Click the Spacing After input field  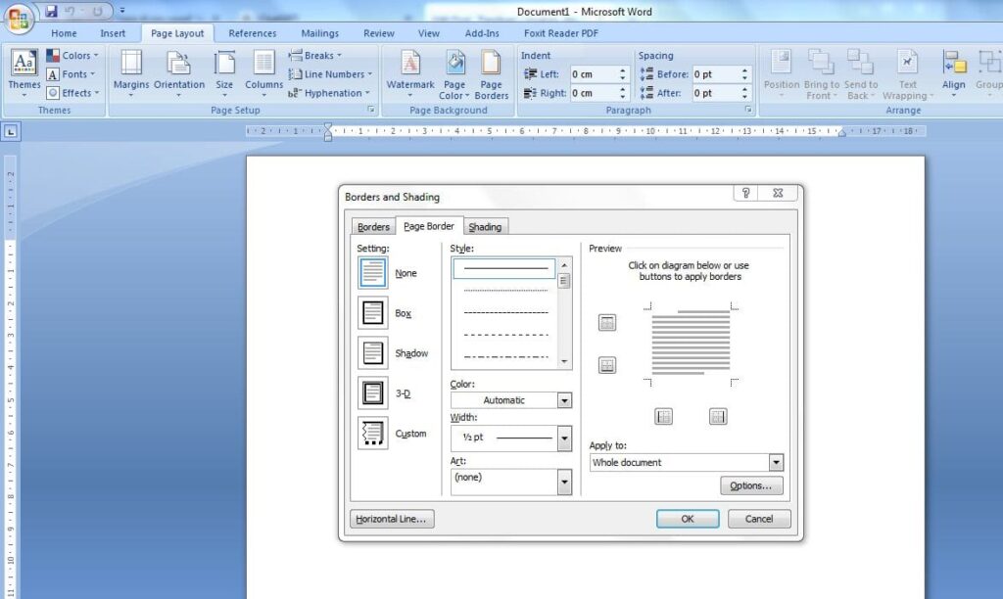[x=716, y=93]
